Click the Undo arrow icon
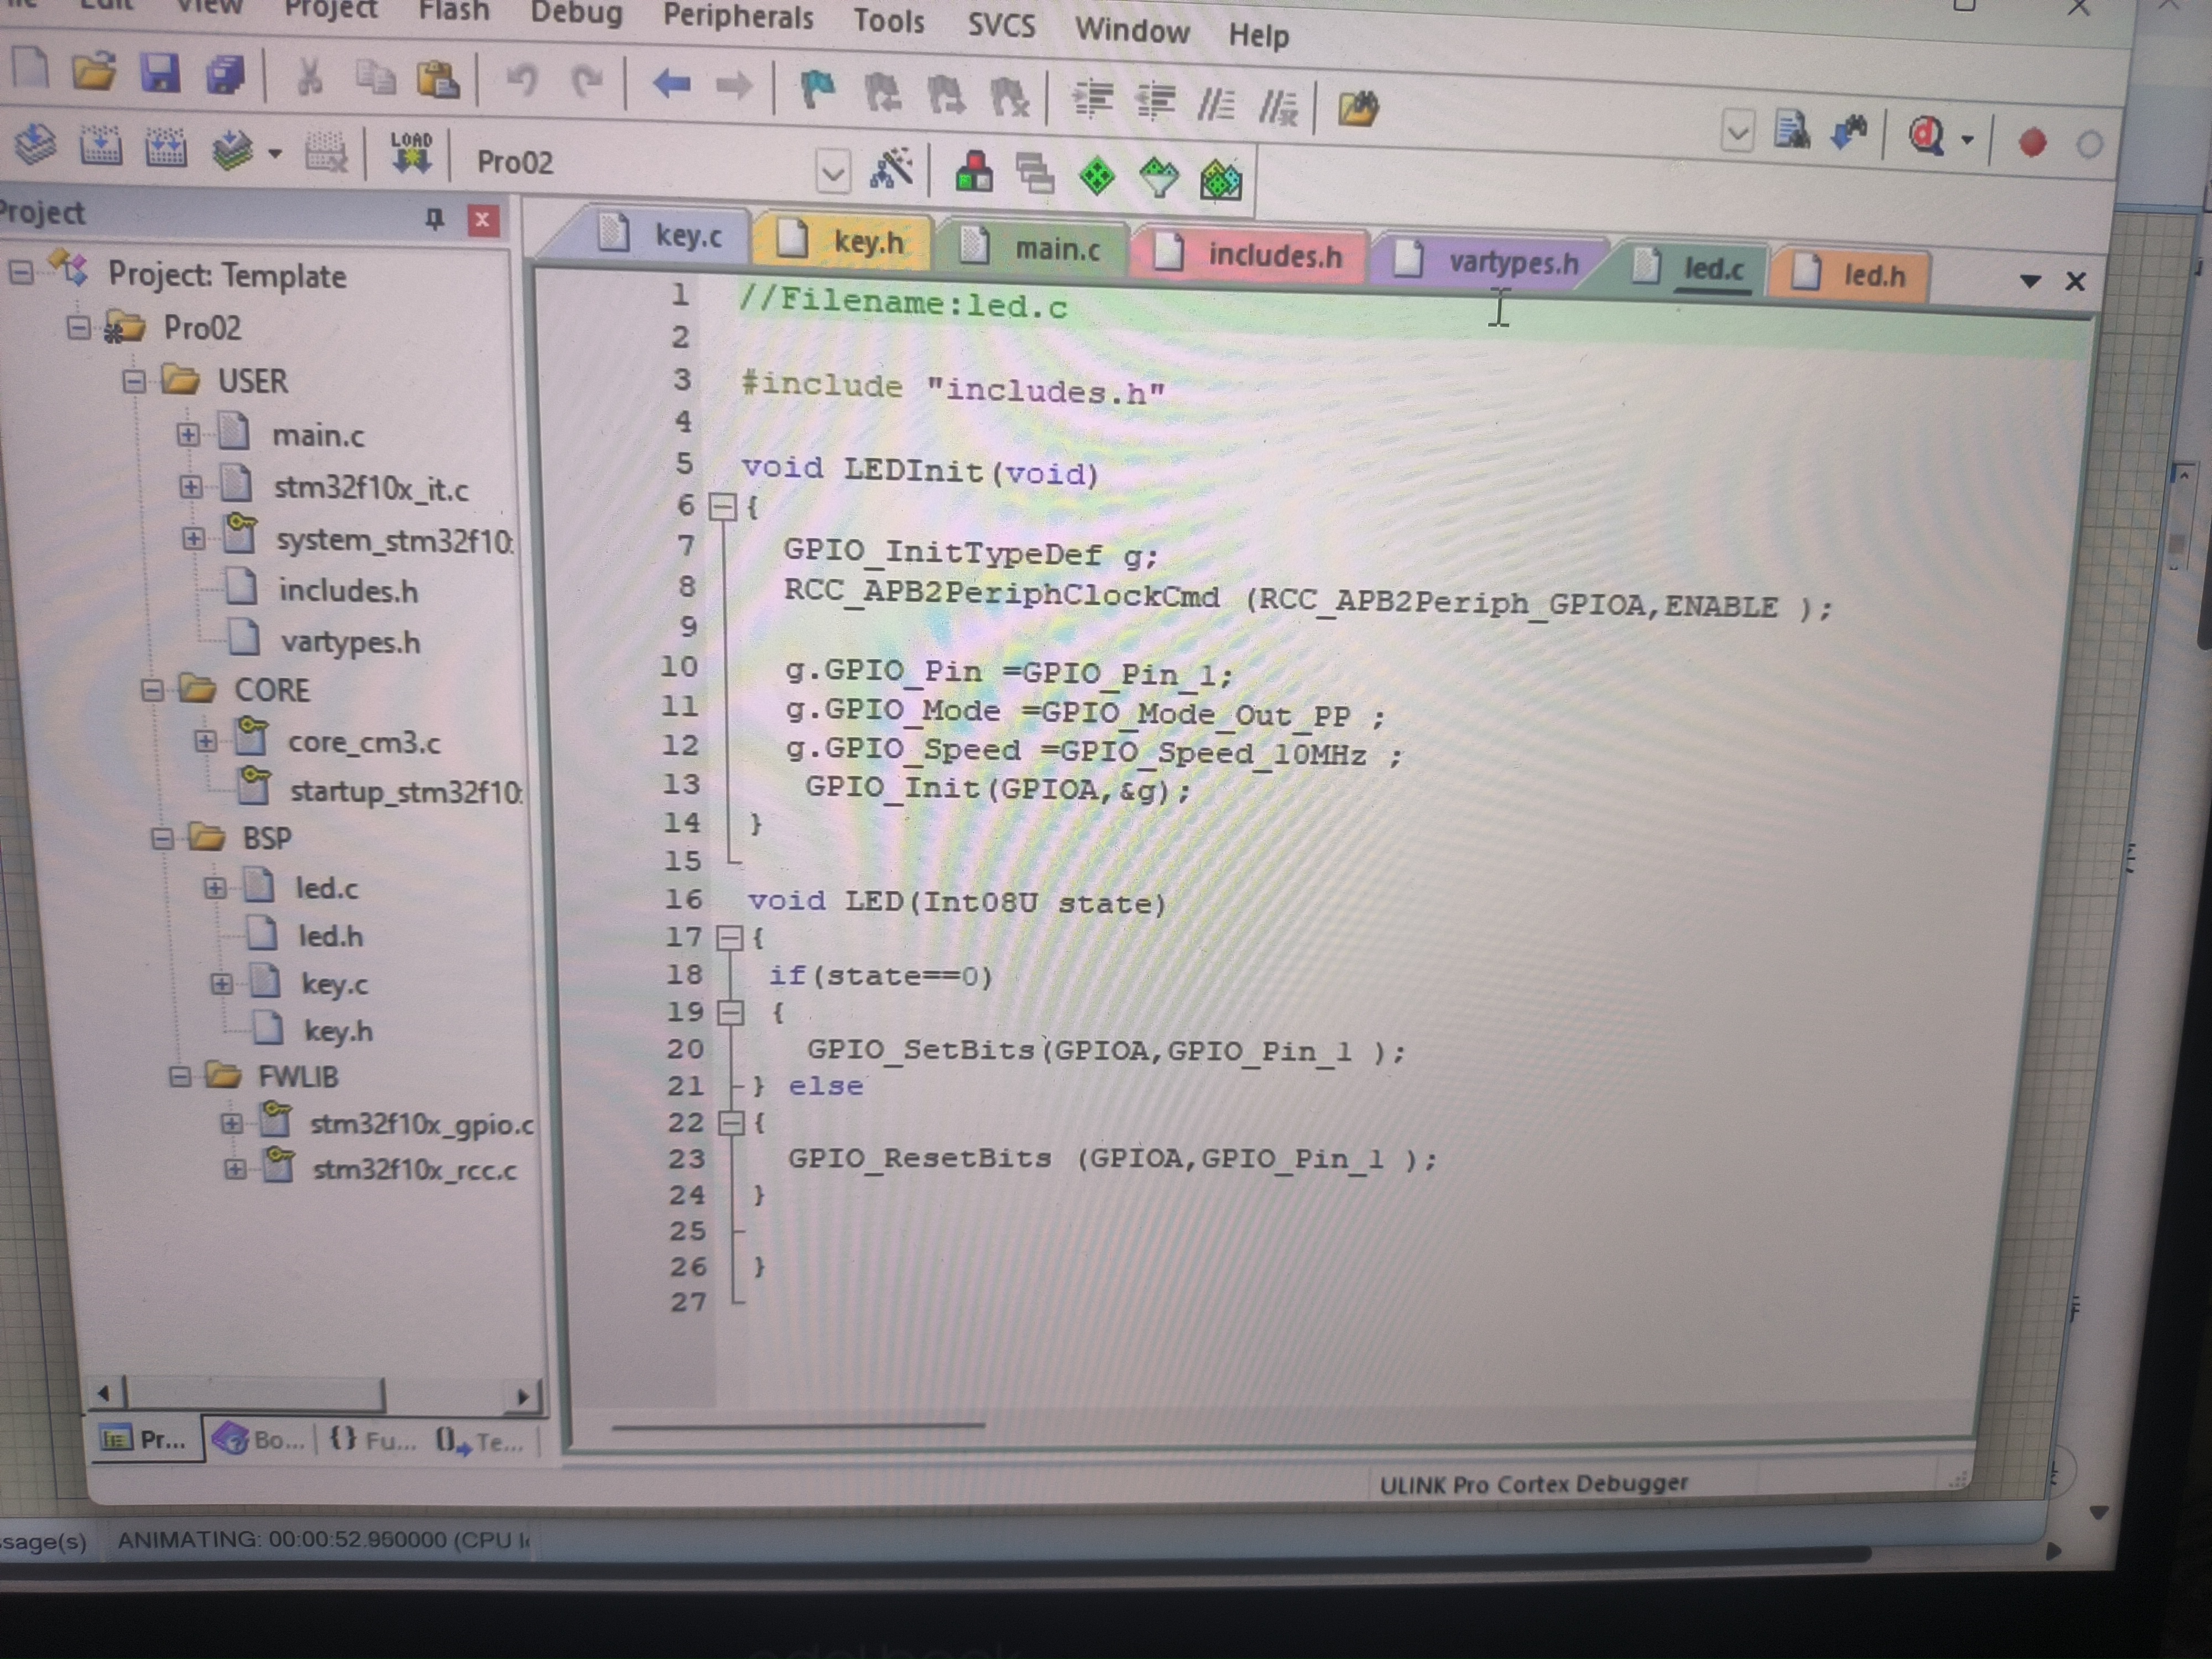 [522, 80]
